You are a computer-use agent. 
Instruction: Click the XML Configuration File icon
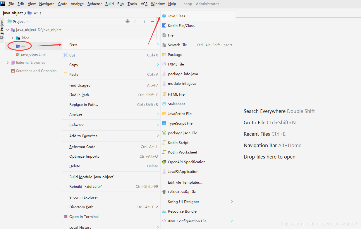[x=164, y=221]
